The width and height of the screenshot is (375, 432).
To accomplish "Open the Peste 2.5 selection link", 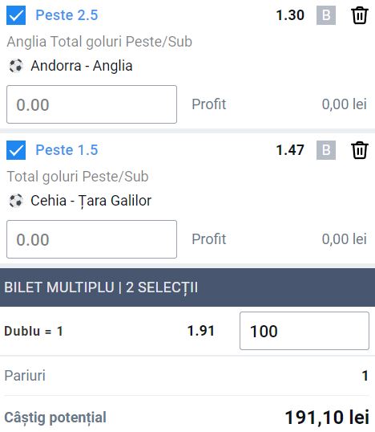I will pos(67,15).
